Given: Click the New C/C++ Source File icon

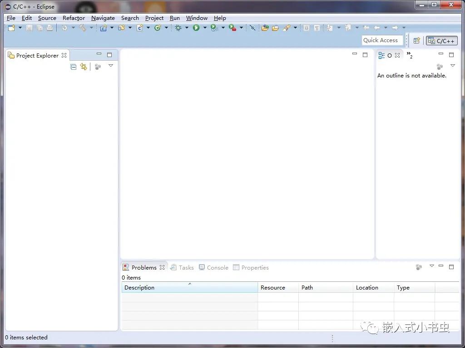Looking at the screenshot, I should pyautogui.click(x=140, y=28).
